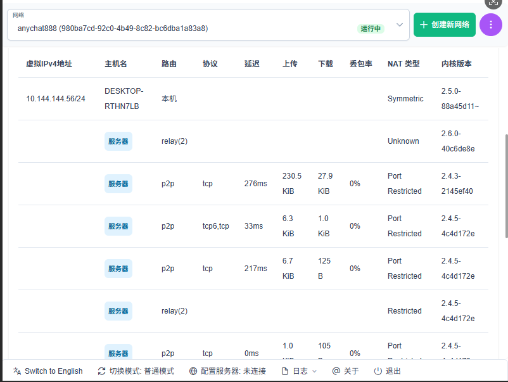Expand the network selector dropdown chevron
The height and width of the screenshot is (382, 508).
[400, 25]
